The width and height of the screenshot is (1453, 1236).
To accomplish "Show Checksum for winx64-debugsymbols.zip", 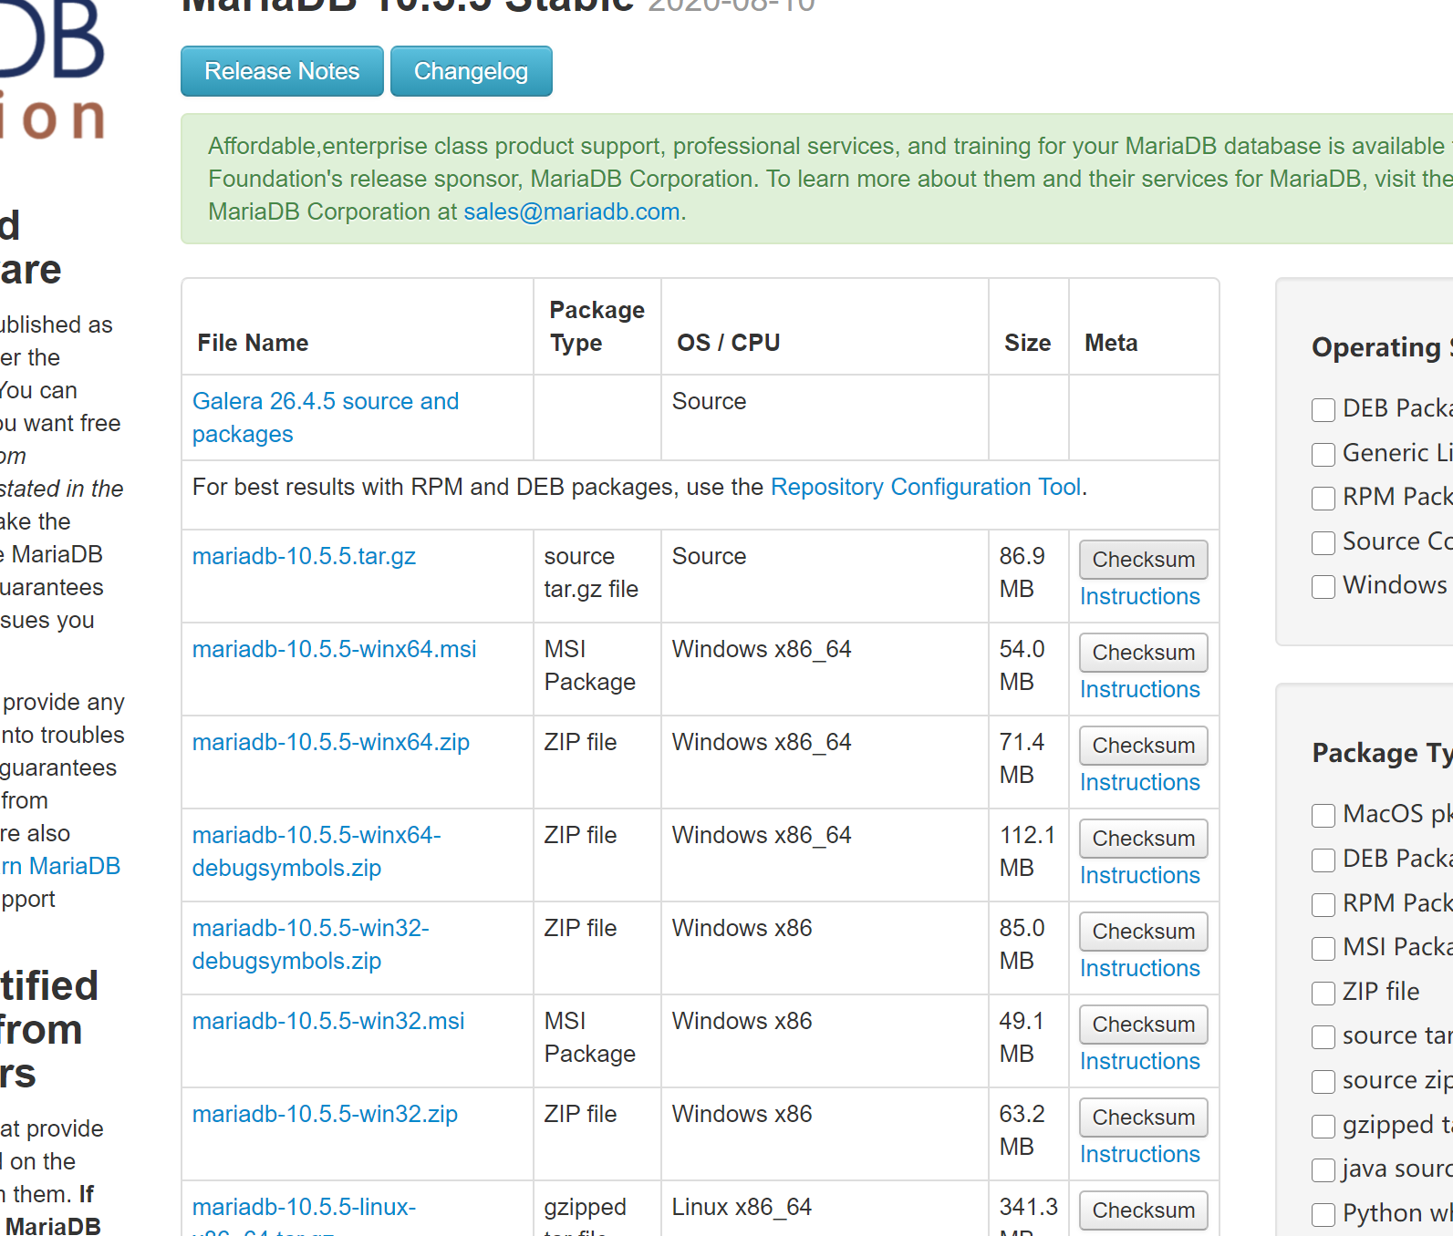I will [1143, 839].
